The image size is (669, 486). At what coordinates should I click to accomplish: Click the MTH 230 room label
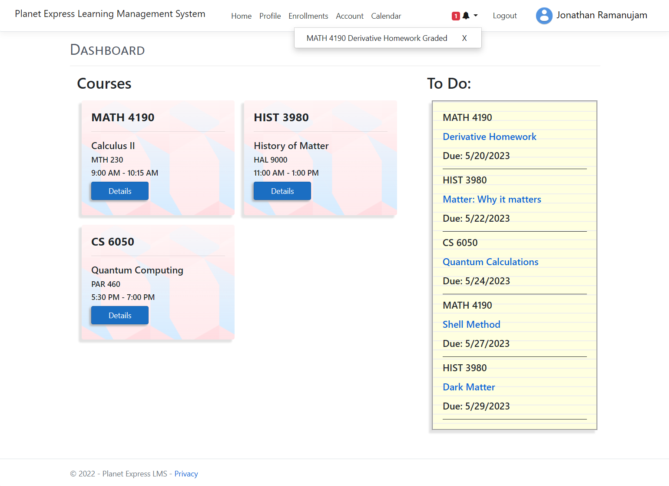tap(107, 160)
